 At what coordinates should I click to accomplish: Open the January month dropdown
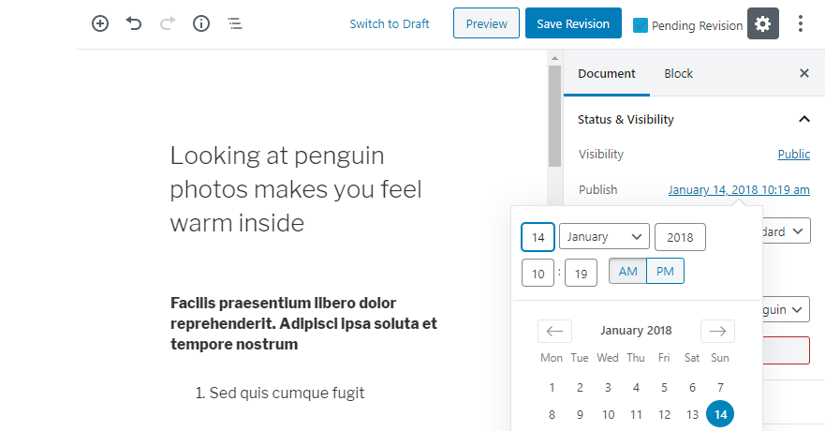(x=604, y=237)
